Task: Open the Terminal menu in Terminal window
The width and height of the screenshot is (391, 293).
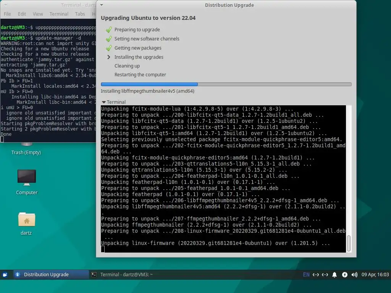Action: point(59,14)
